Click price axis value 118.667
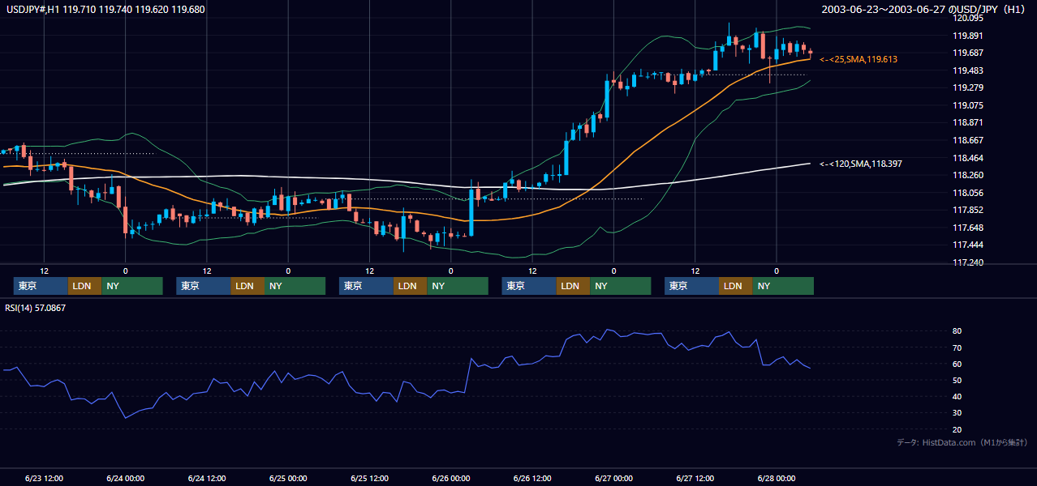The image size is (1037, 486). [968, 140]
